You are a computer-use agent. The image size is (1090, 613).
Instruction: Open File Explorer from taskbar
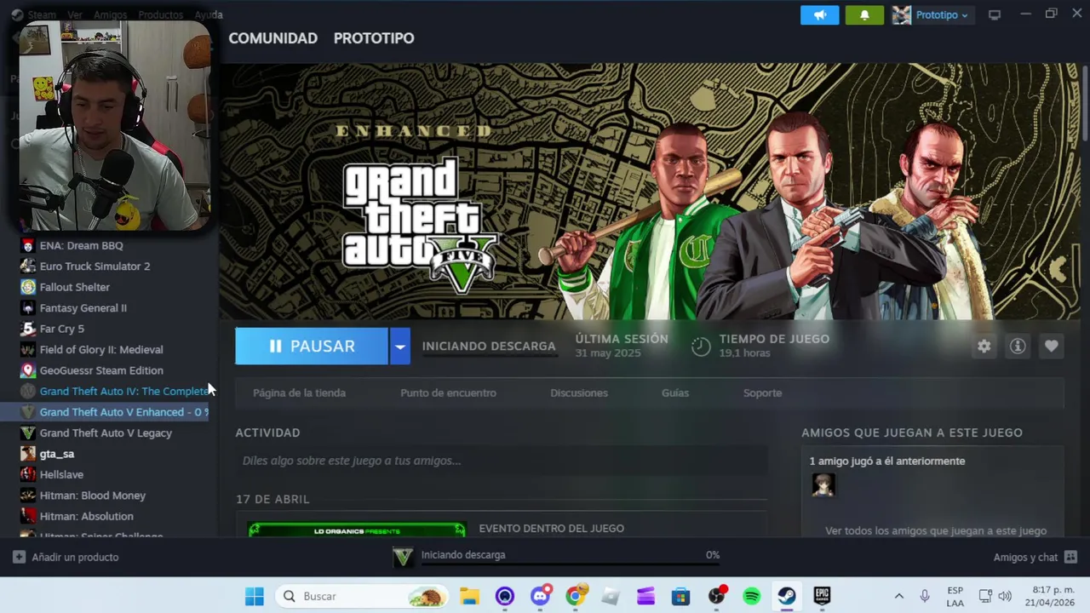tap(469, 596)
